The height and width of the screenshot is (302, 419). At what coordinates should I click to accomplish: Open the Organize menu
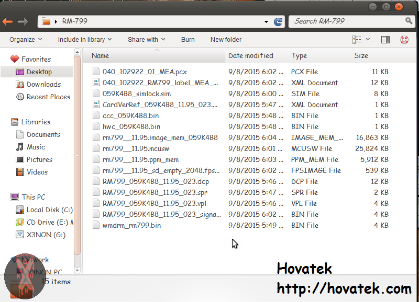[26, 40]
